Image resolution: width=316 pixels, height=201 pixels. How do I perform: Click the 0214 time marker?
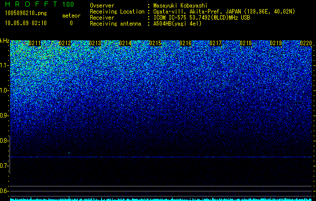click(125, 43)
